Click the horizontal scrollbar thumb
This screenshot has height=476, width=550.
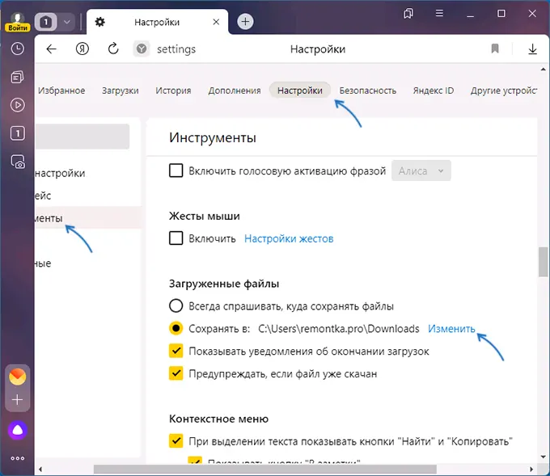pyautogui.click(x=264, y=469)
